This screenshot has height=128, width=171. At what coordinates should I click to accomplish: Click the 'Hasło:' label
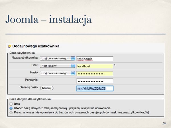[x=34, y=72]
